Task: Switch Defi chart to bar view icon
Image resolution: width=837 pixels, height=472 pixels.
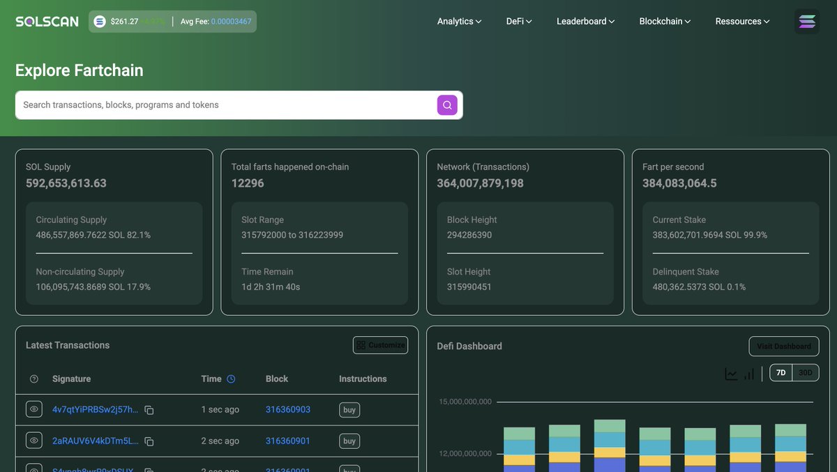Action: [x=749, y=374]
